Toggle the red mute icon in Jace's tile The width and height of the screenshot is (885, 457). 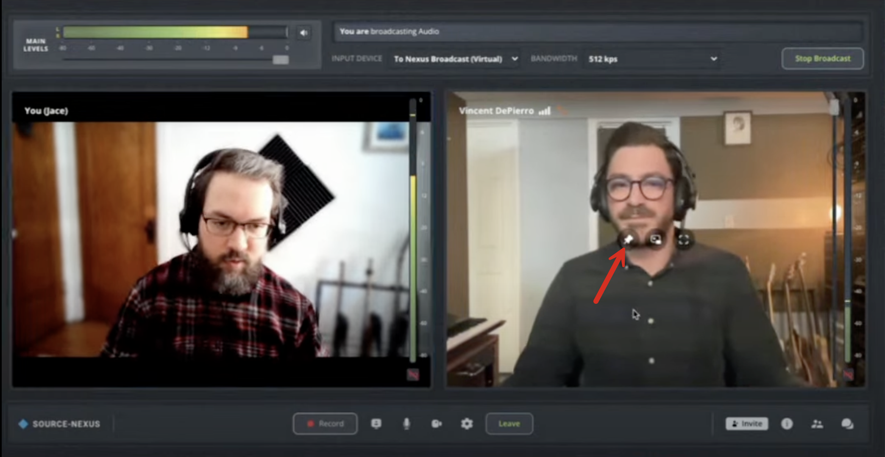413,374
